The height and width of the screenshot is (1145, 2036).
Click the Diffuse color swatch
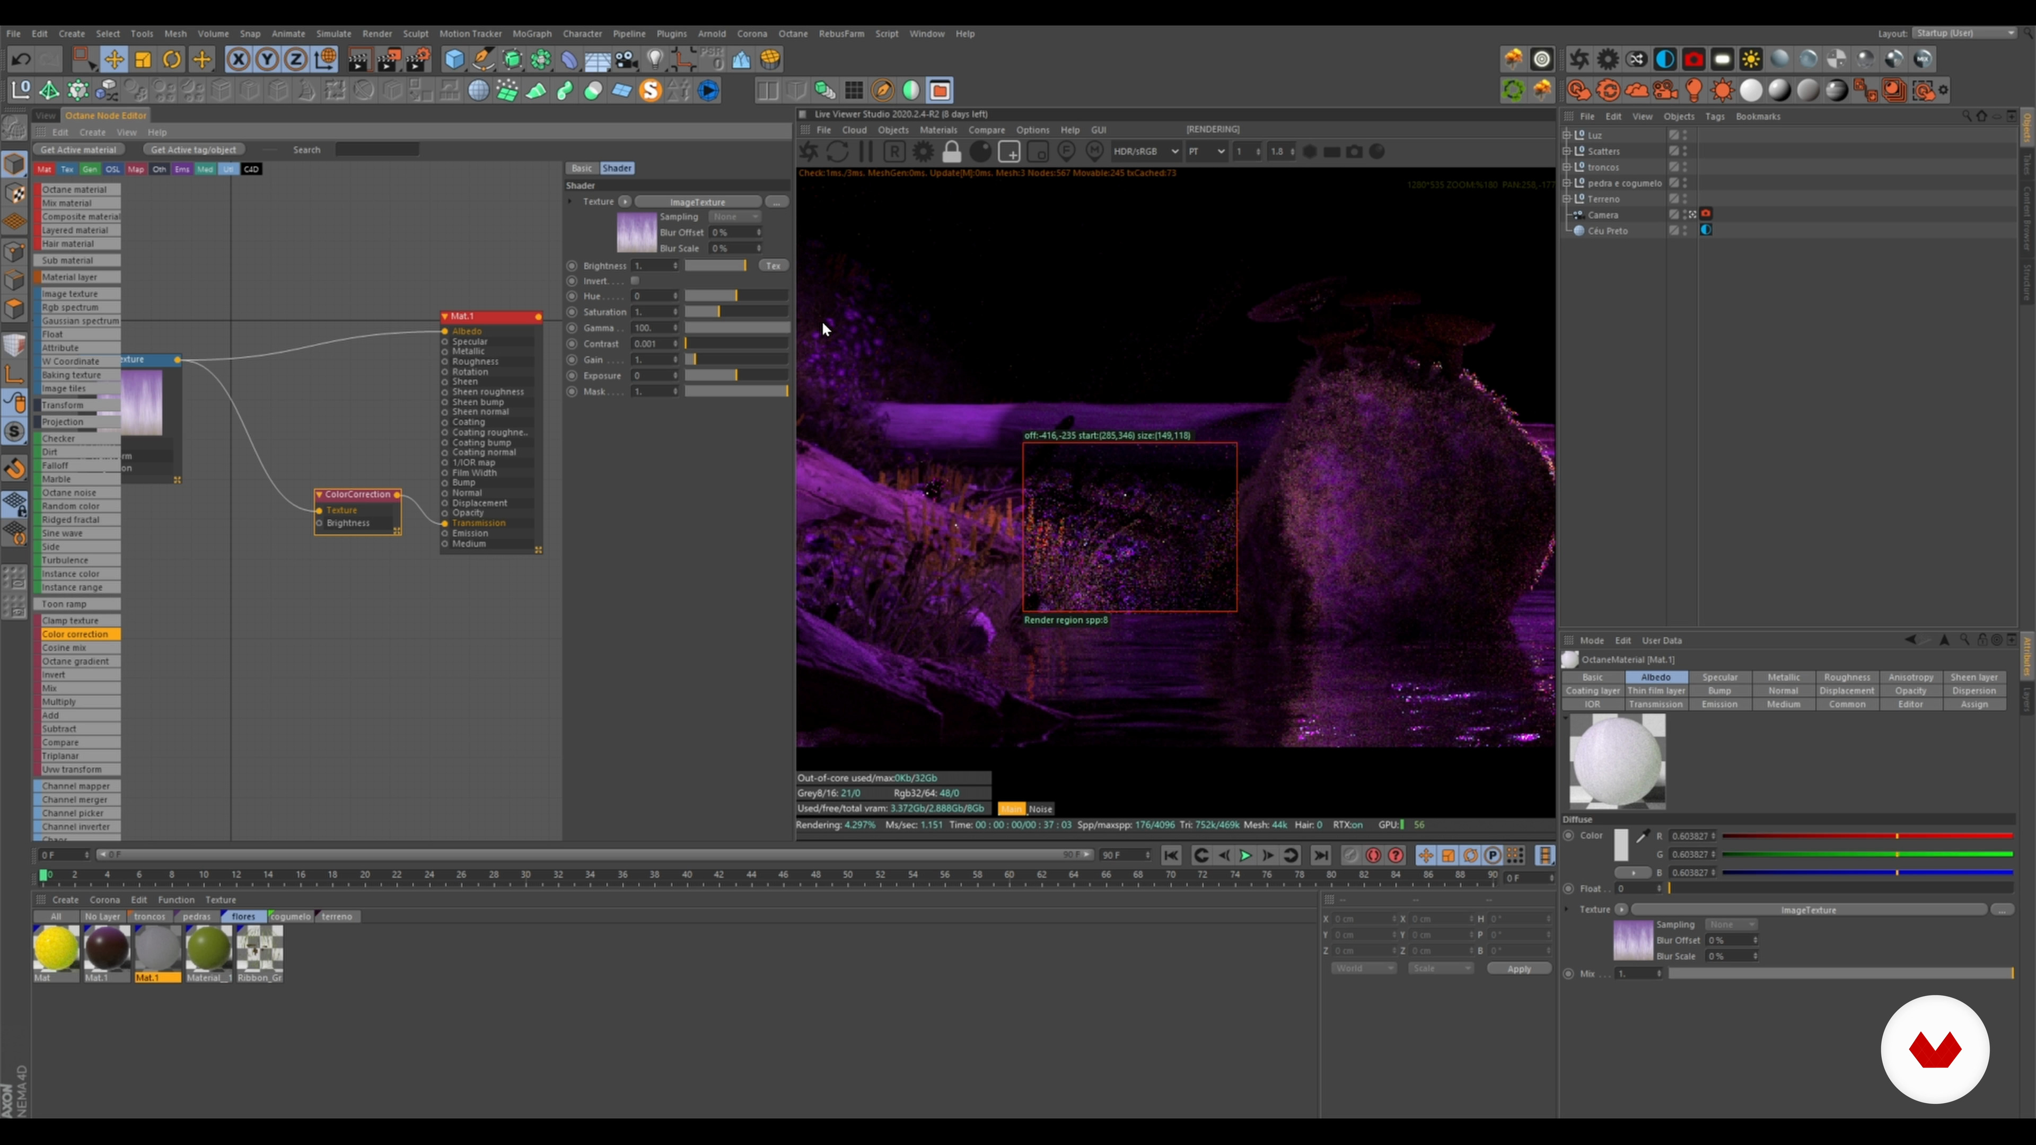(1621, 845)
